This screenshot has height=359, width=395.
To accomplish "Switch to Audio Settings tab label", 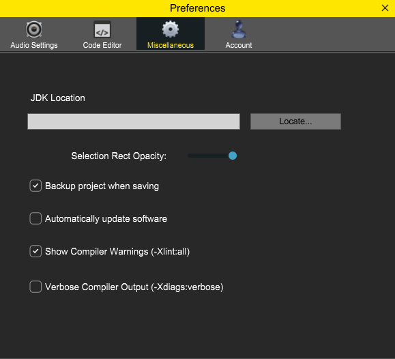I will 34,45.
